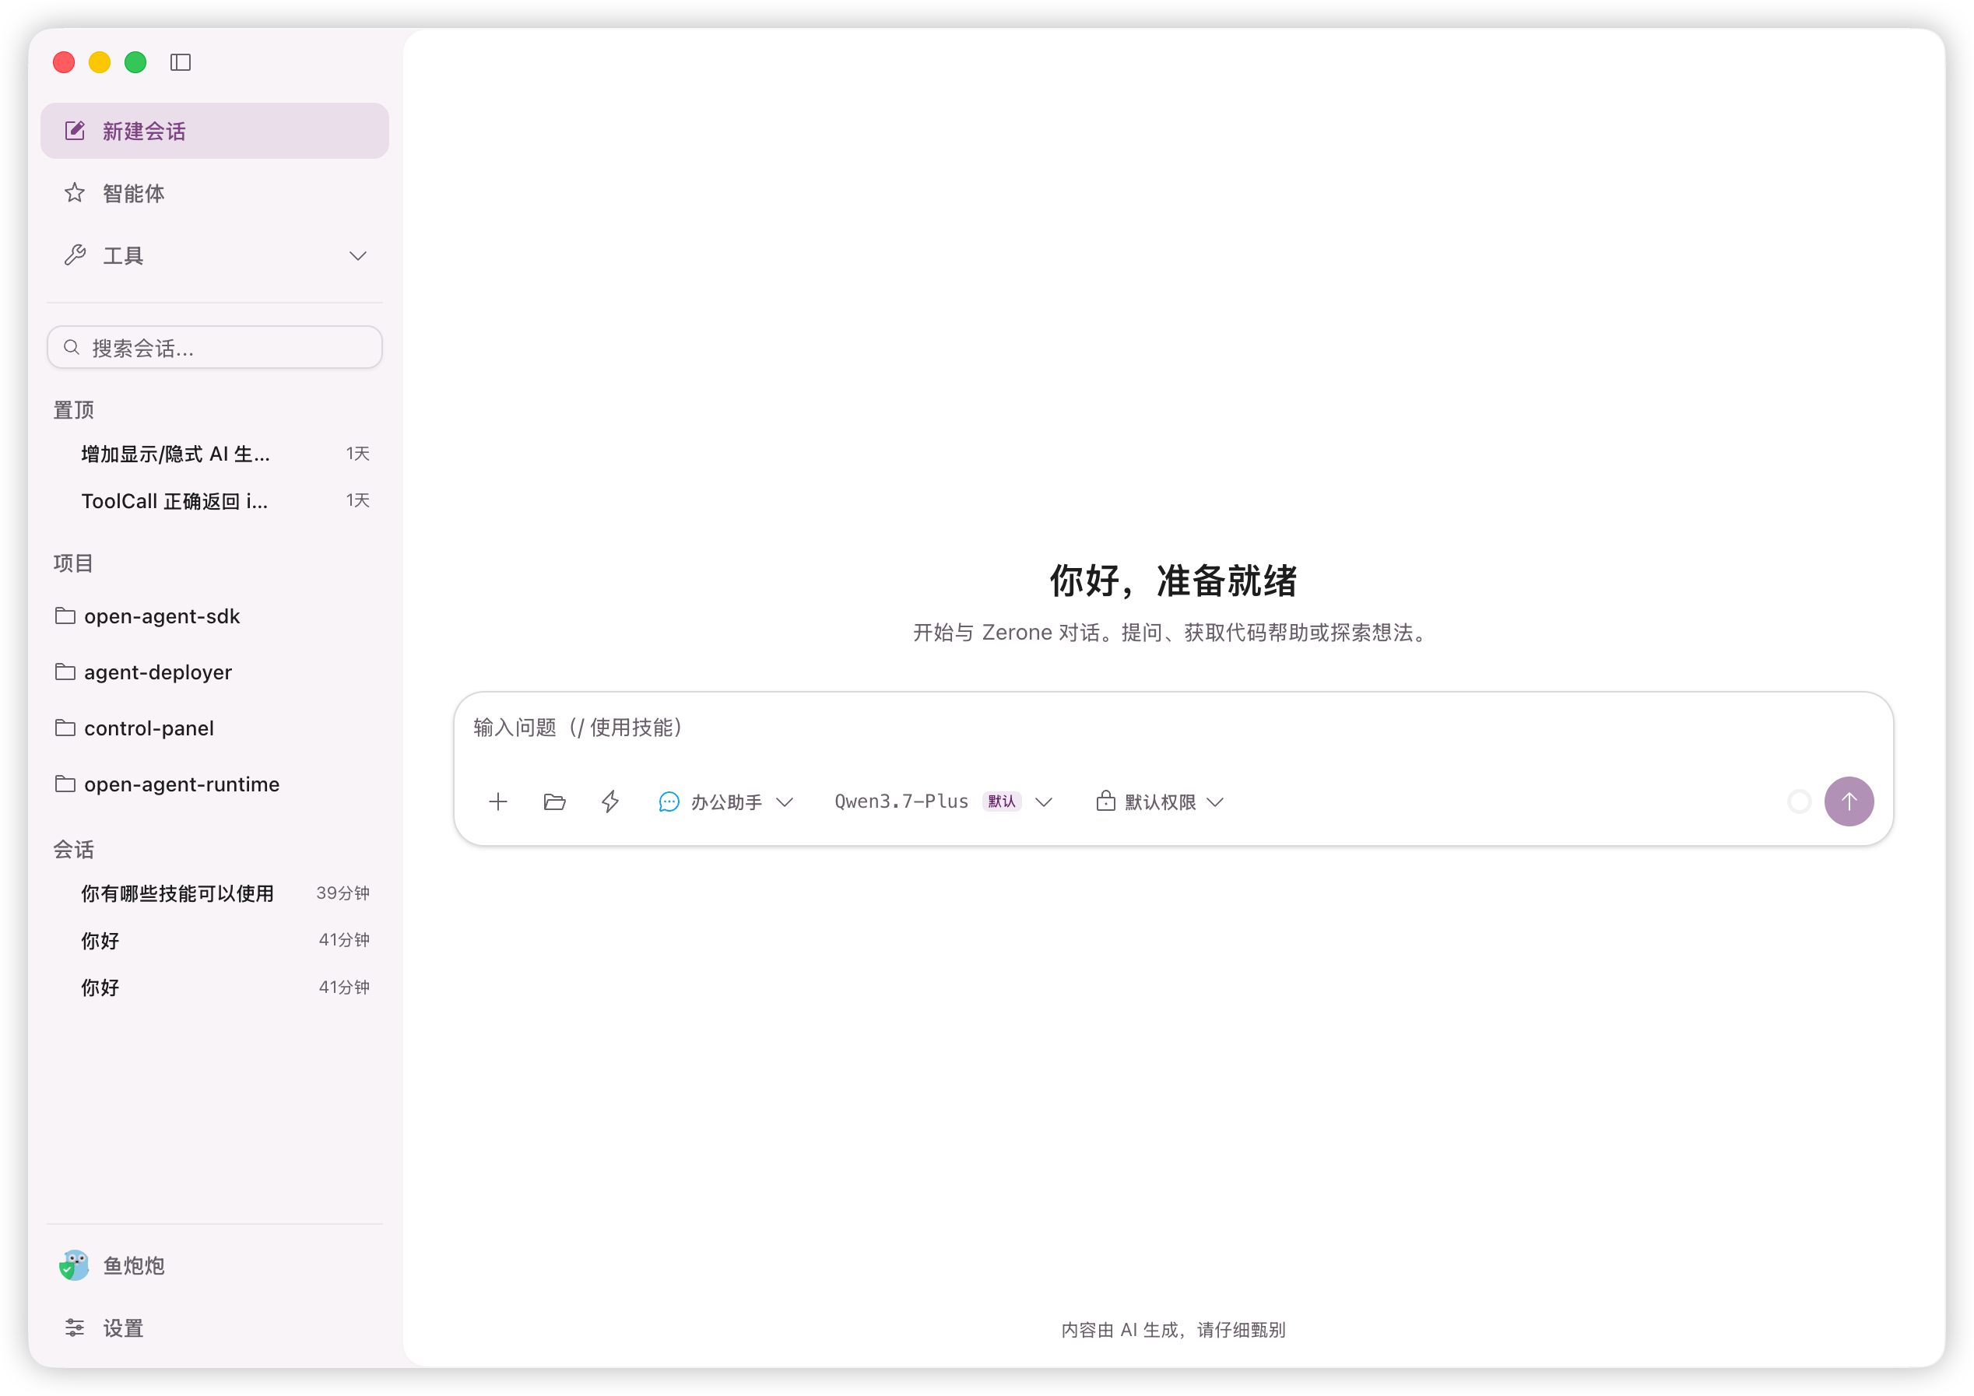
Task: Click the 会话 section header
Action: tap(74, 849)
